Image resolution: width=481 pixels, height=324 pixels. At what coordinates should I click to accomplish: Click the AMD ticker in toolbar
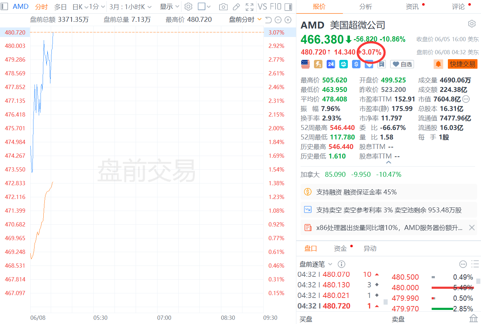coord(20,6)
